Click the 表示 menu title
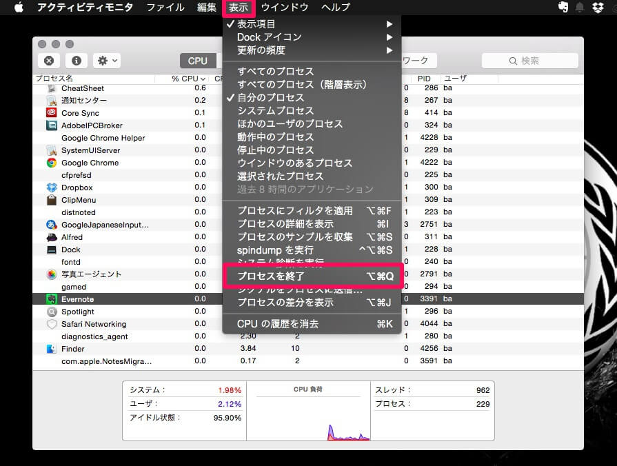This screenshot has height=466, width=617. [x=239, y=7]
